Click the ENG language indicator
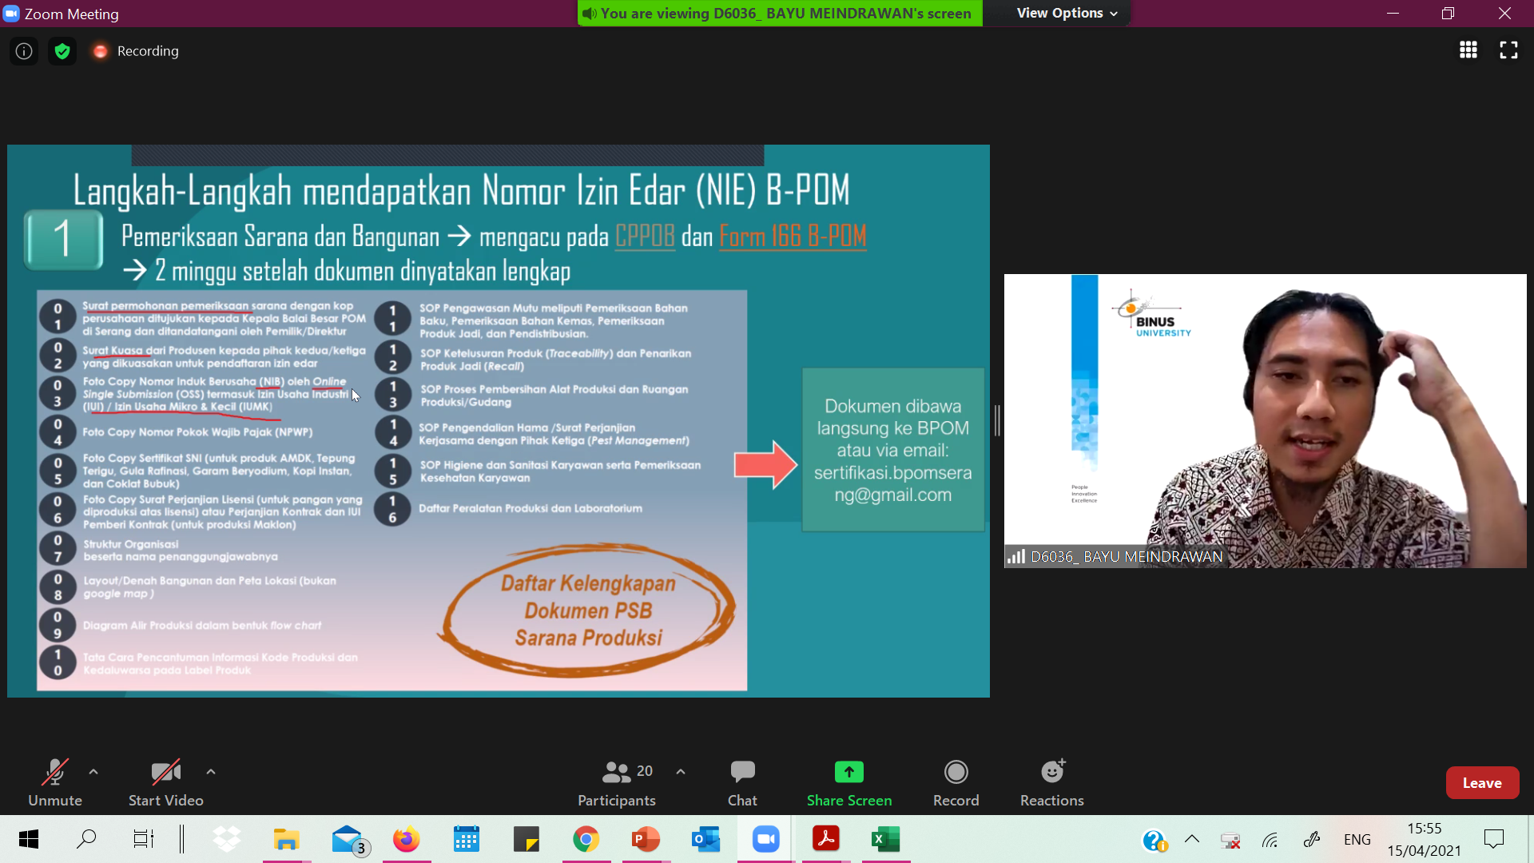 [1357, 840]
